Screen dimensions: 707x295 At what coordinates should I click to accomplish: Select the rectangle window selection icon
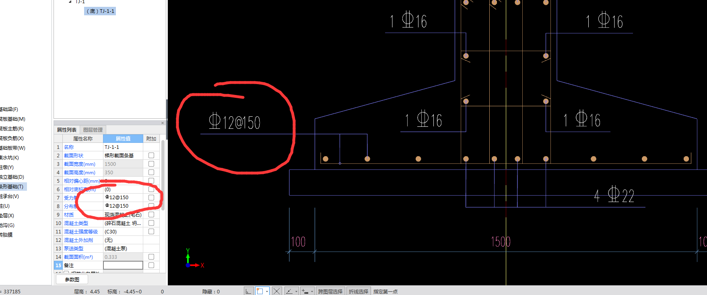tap(260, 291)
